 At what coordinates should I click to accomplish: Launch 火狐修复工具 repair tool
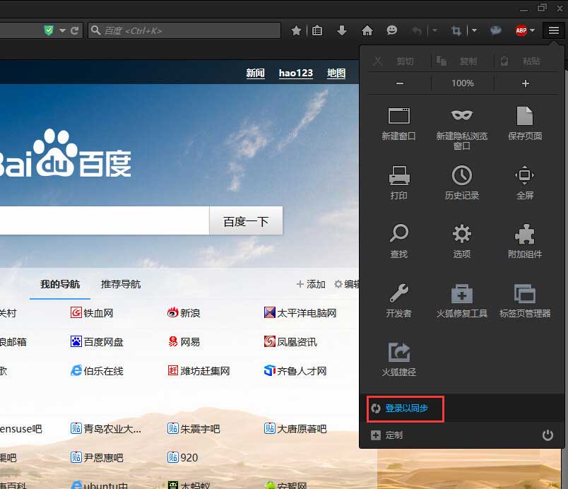coord(462,300)
